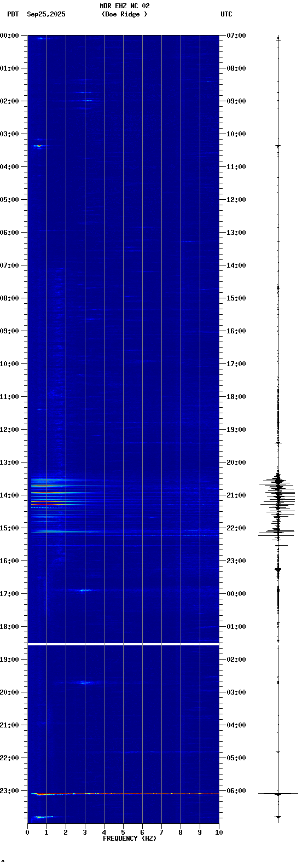The height and width of the screenshot is (867, 302).
Task: Click the 16:00 UTC time label
Action: coord(236,331)
